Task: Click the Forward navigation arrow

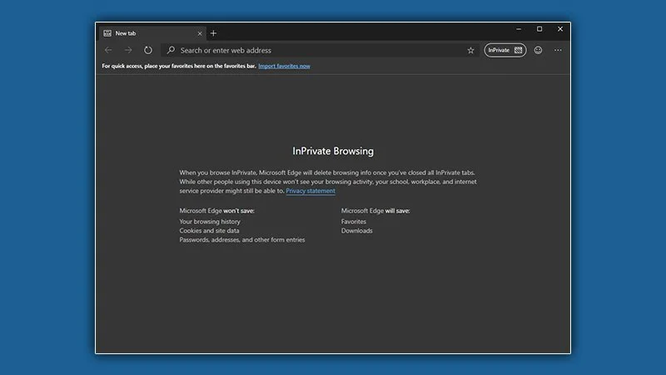Action: 128,50
